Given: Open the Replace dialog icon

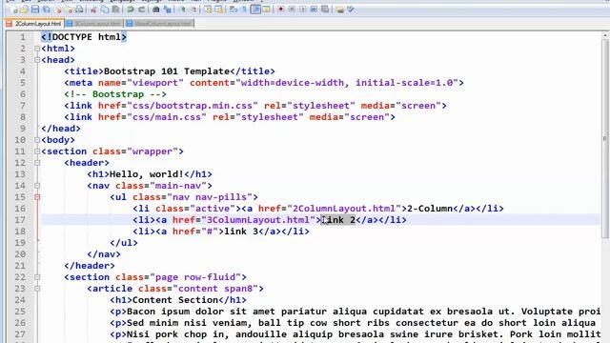Looking at the screenshot, I should [168, 10].
